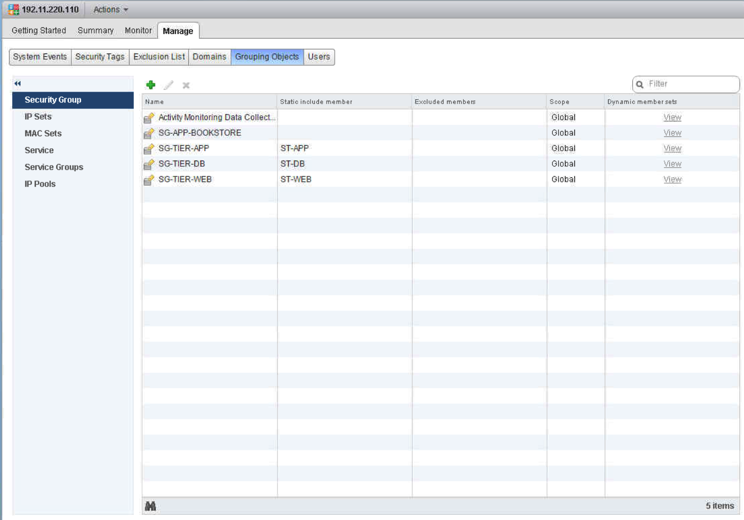The image size is (744, 520).
Task: Click the NSX manager icon beside 192.11.220.110
Action: pyautogui.click(x=14, y=9)
